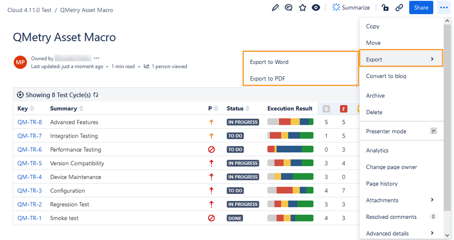
Task: Click TO DO badge for Integration Testing
Action: click(x=235, y=136)
